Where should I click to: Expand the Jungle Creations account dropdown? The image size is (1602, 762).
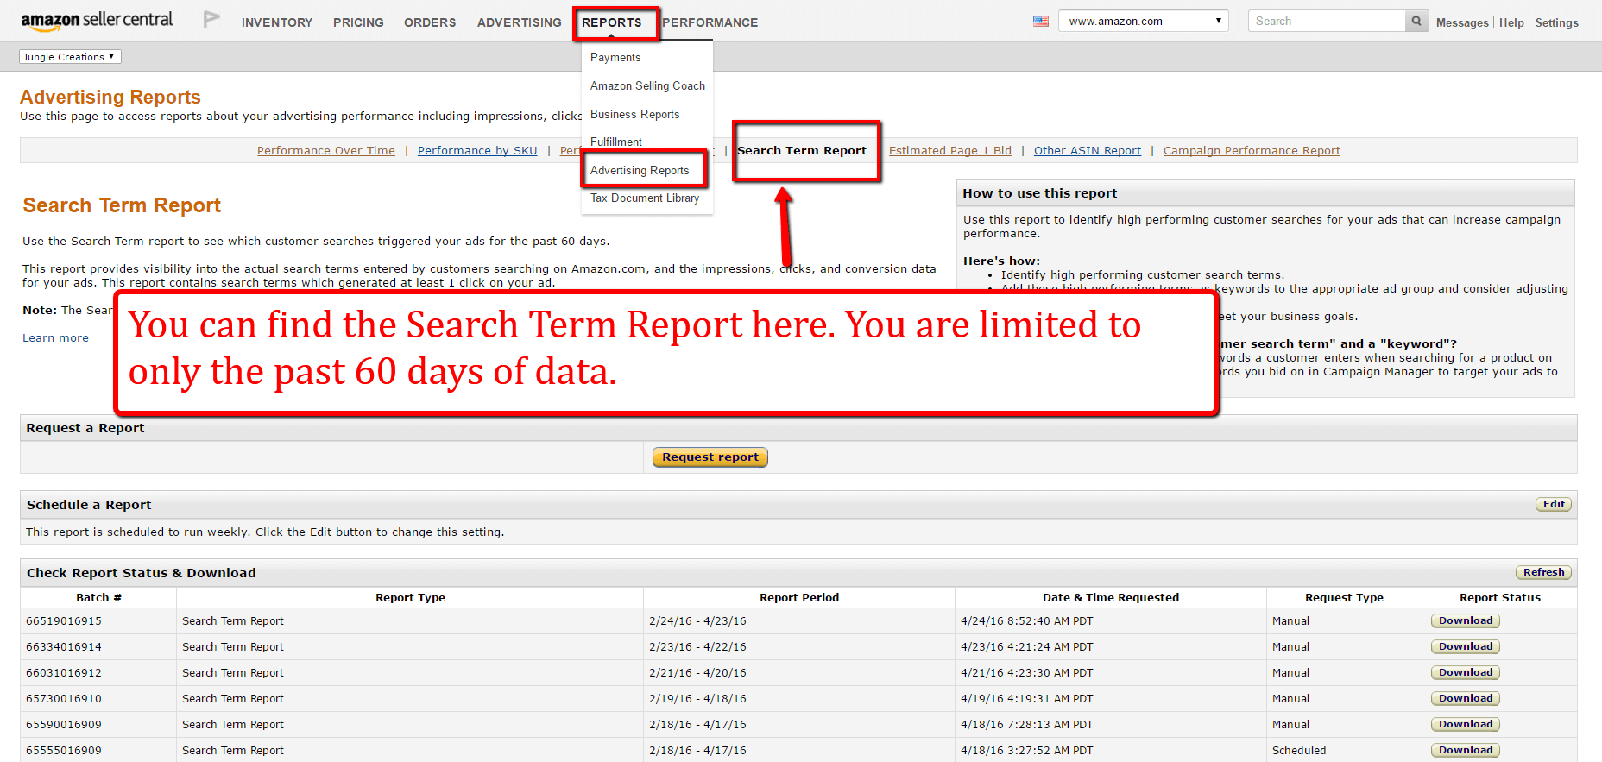point(70,57)
